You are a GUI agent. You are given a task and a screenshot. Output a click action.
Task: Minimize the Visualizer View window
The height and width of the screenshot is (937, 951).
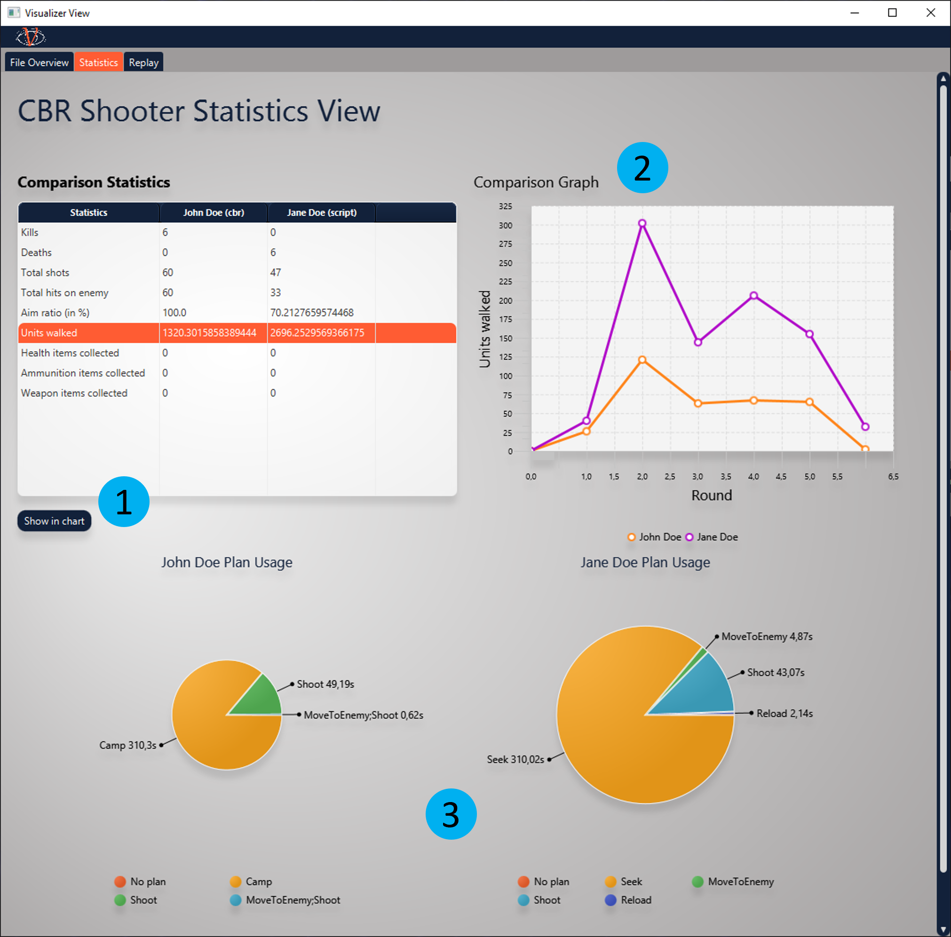[x=855, y=13]
